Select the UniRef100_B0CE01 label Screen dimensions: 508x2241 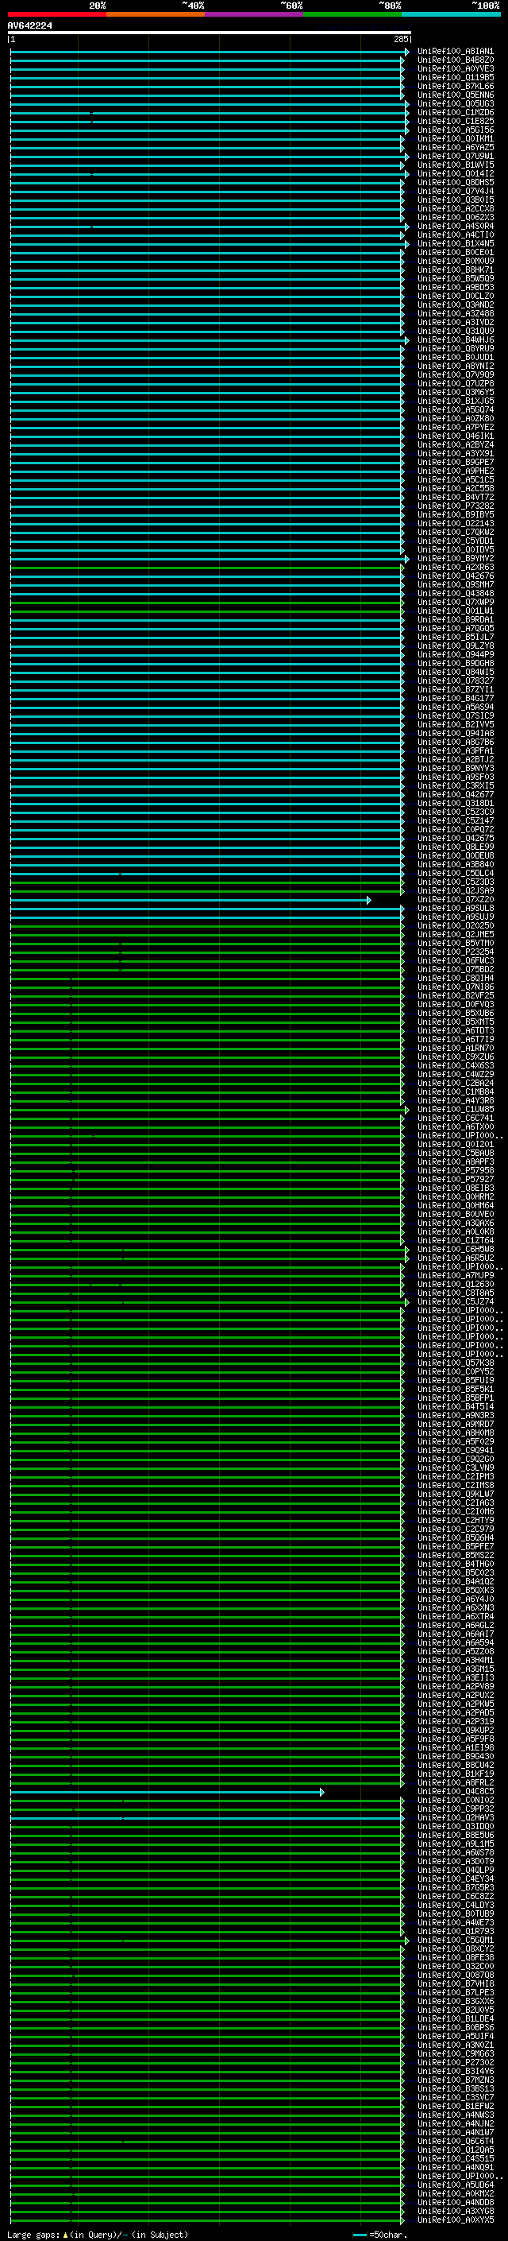tap(455, 252)
